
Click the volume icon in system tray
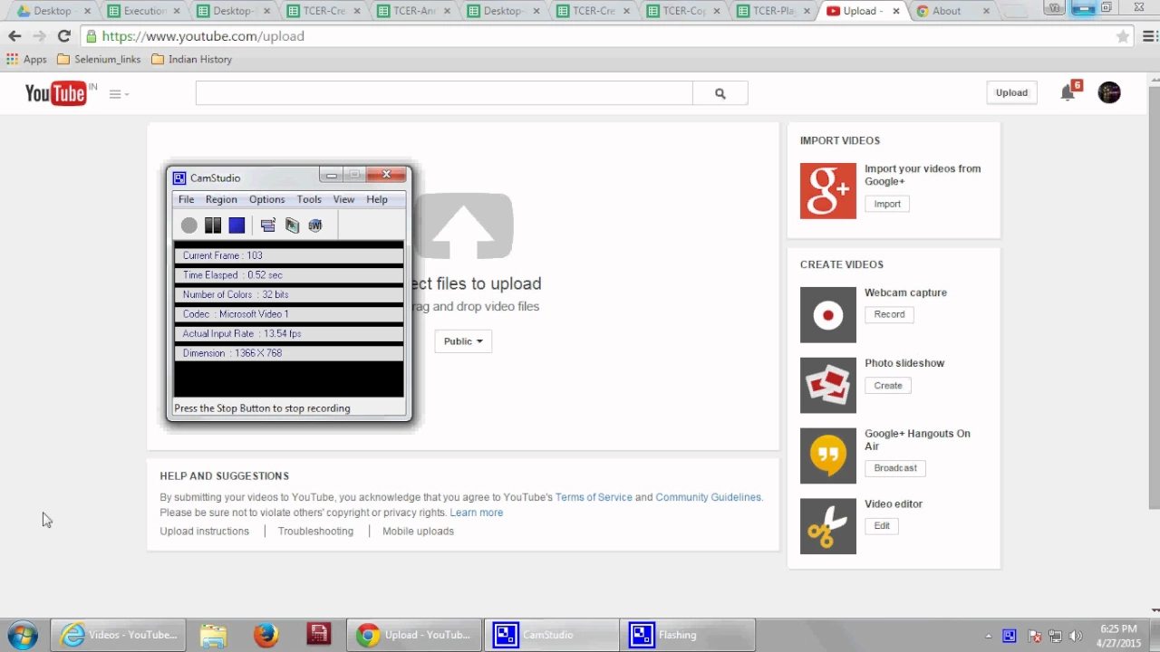(x=1076, y=636)
